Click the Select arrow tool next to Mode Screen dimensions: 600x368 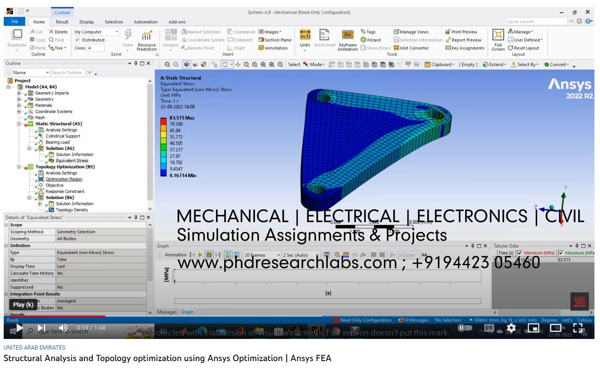tap(306, 65)
